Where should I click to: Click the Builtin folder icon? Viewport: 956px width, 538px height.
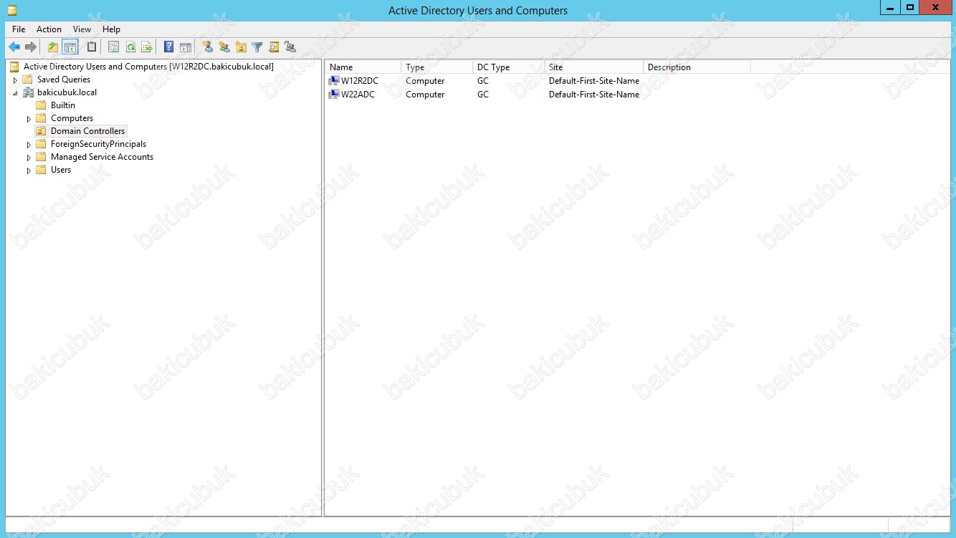42,105
